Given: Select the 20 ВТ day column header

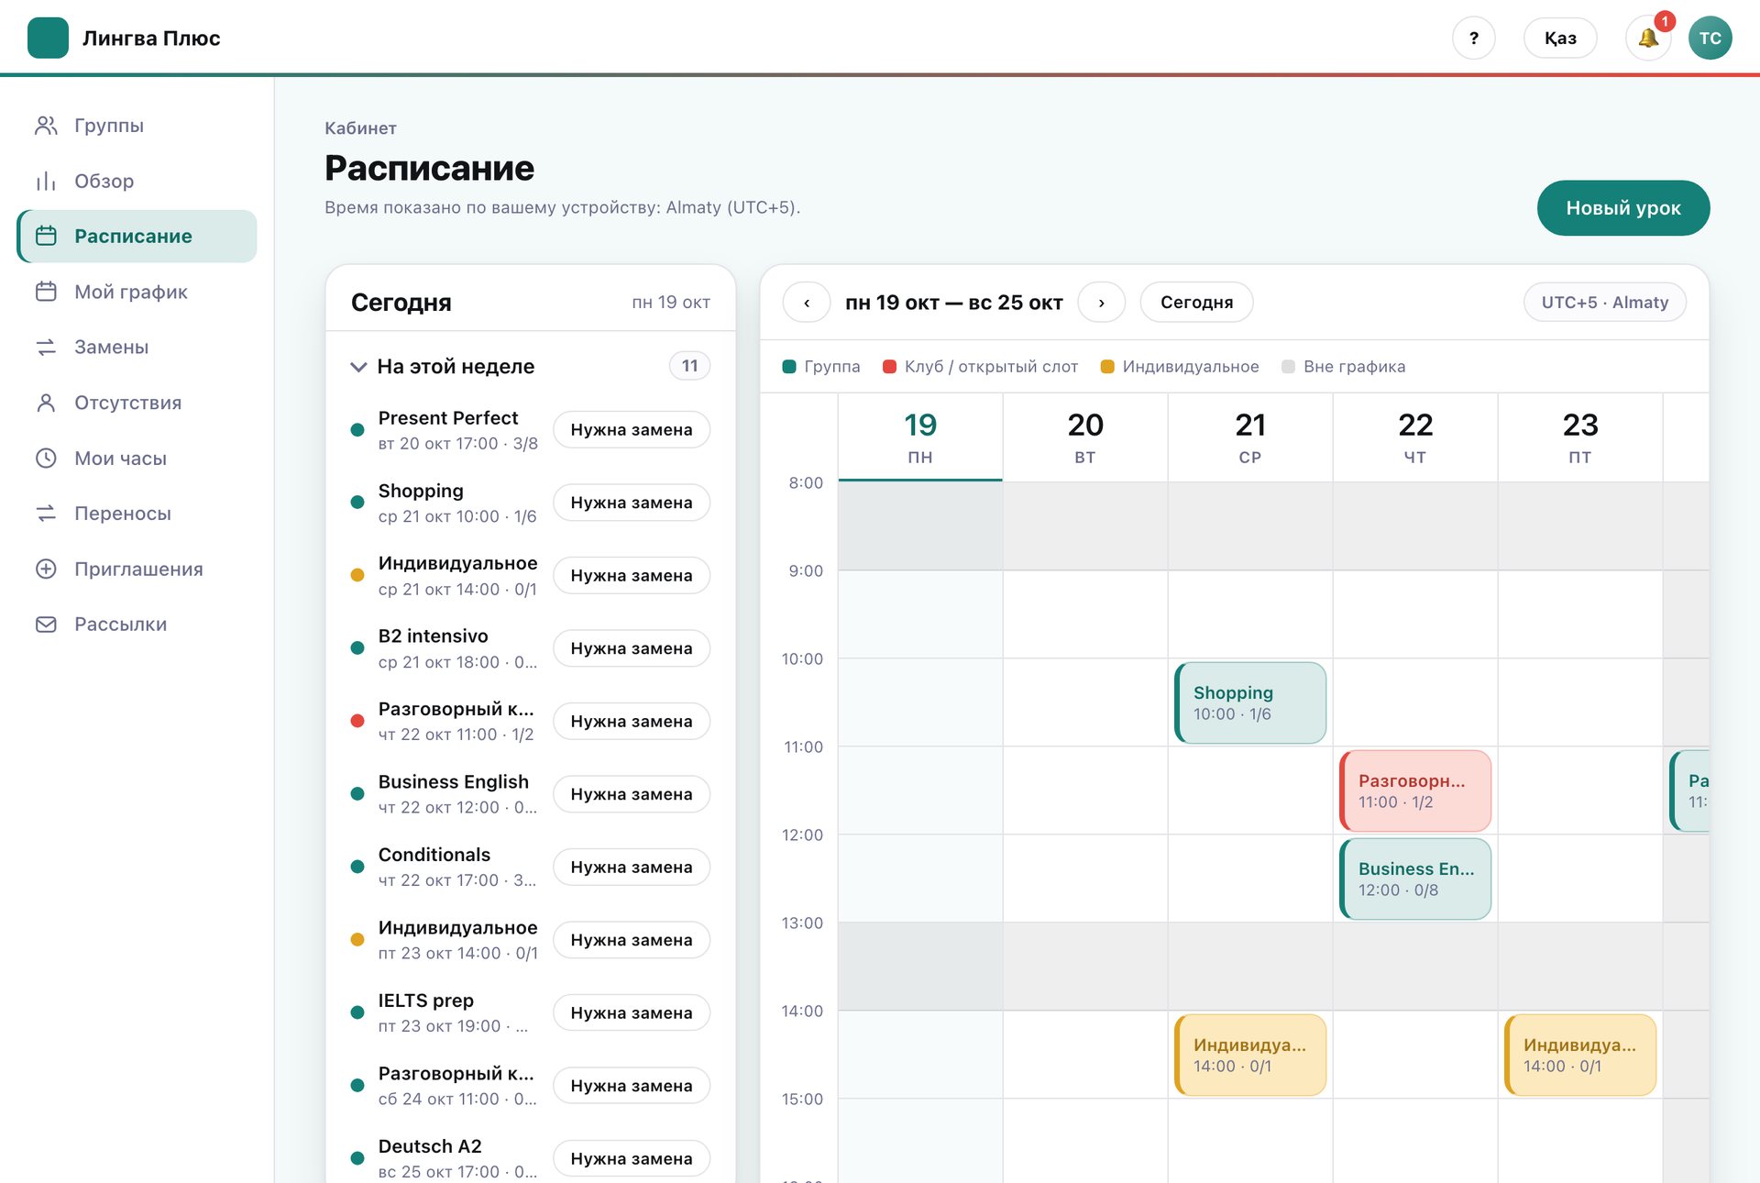Looking at the screenshot, I should pos(1085,437).
